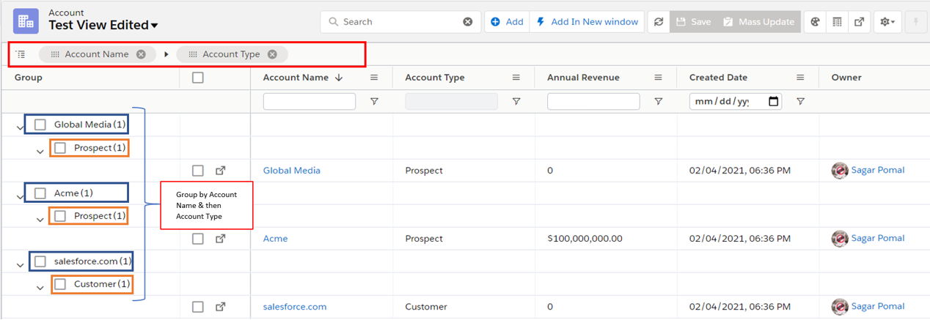Collapse the Global Media group
930x320 pixels.
pyautogui.click(x=20, y=128)
